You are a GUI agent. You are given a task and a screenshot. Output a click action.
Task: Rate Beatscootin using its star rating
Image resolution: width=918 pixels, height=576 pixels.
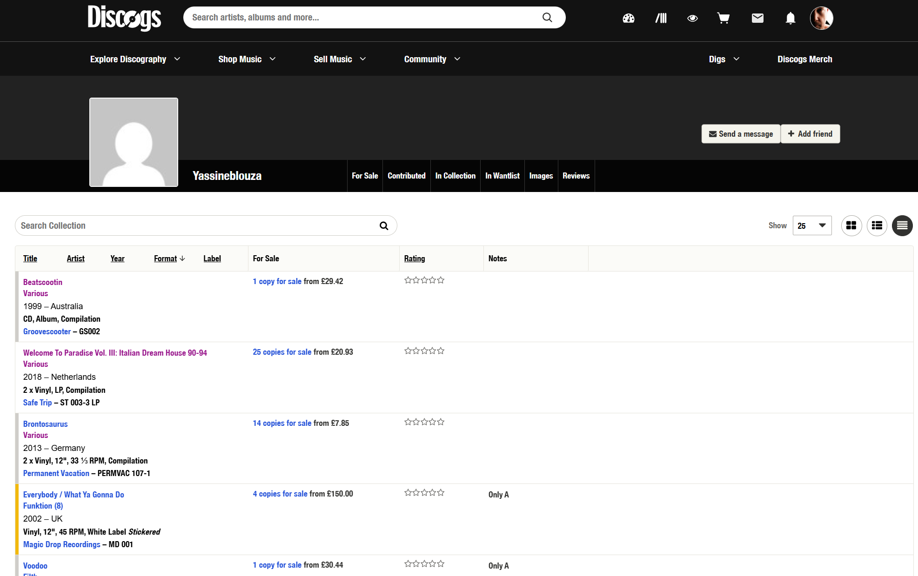click(424, 280)
